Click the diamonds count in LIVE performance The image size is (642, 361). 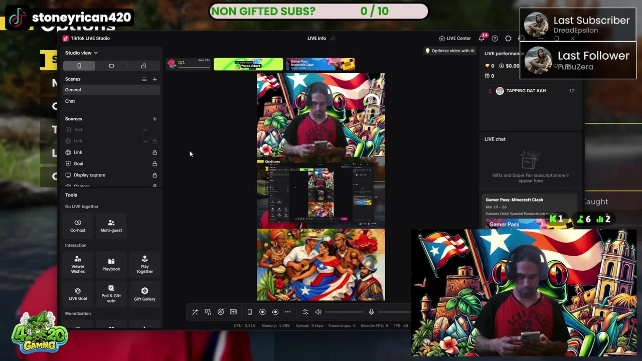pyautogui.click(x=490, y=66)
